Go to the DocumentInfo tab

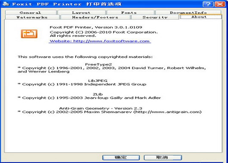[188, 12]
